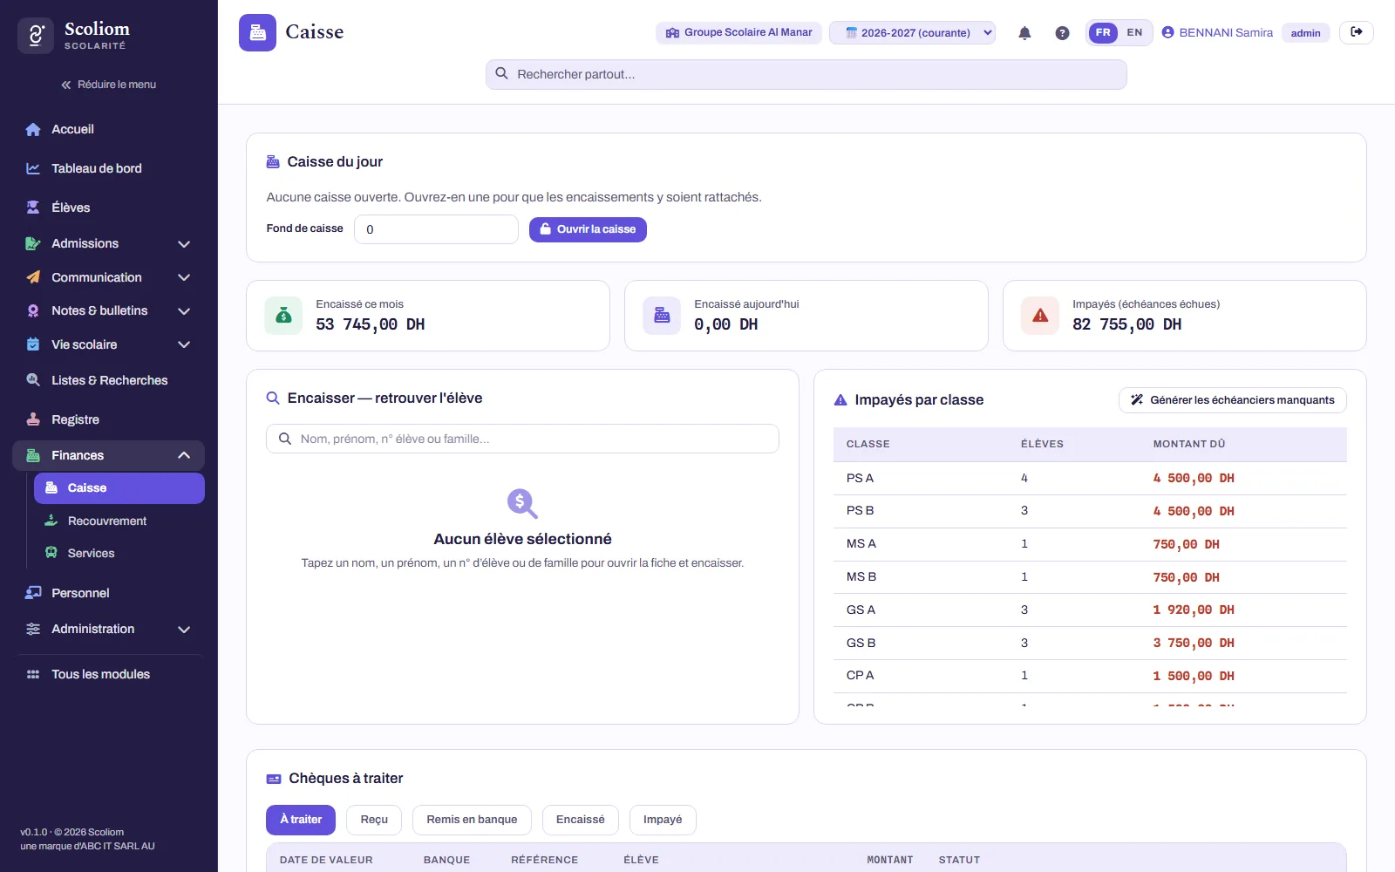Click the Scoliom logo icon

point(36,36)
